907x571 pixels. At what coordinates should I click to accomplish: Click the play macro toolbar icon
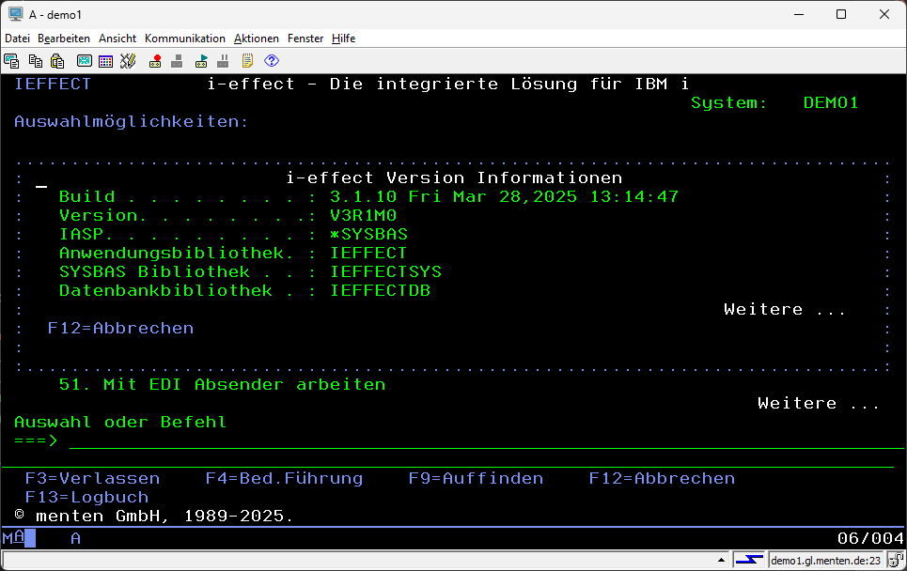tap(201, 61)
